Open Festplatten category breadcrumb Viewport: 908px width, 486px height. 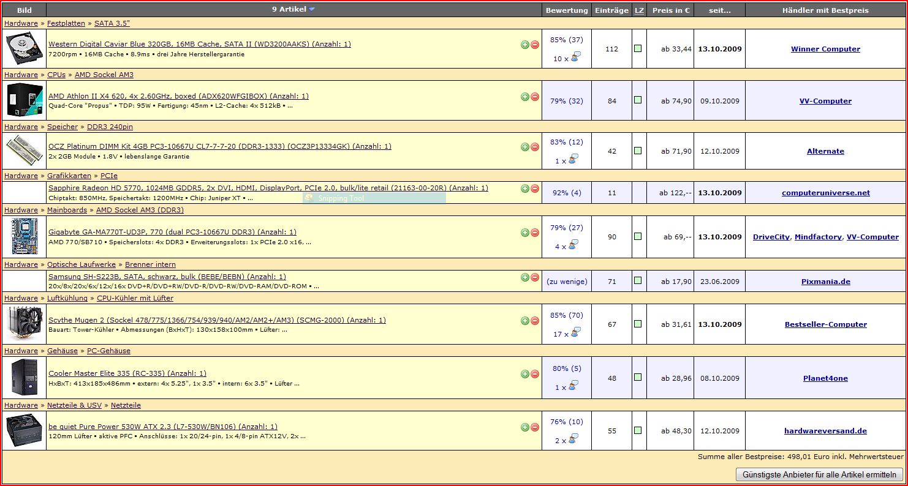click(x=66, y=23)
